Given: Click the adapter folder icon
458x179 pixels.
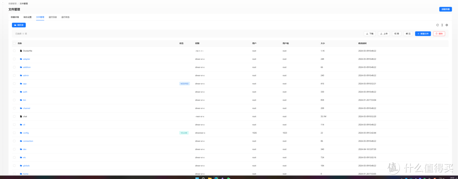Looking at the screenshot, I should [x=21, y=59].
